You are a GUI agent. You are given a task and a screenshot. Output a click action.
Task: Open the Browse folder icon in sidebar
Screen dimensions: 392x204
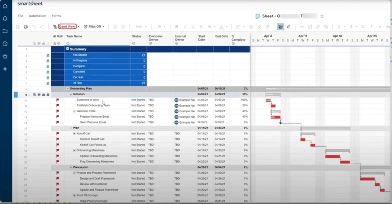pos(5,31)
